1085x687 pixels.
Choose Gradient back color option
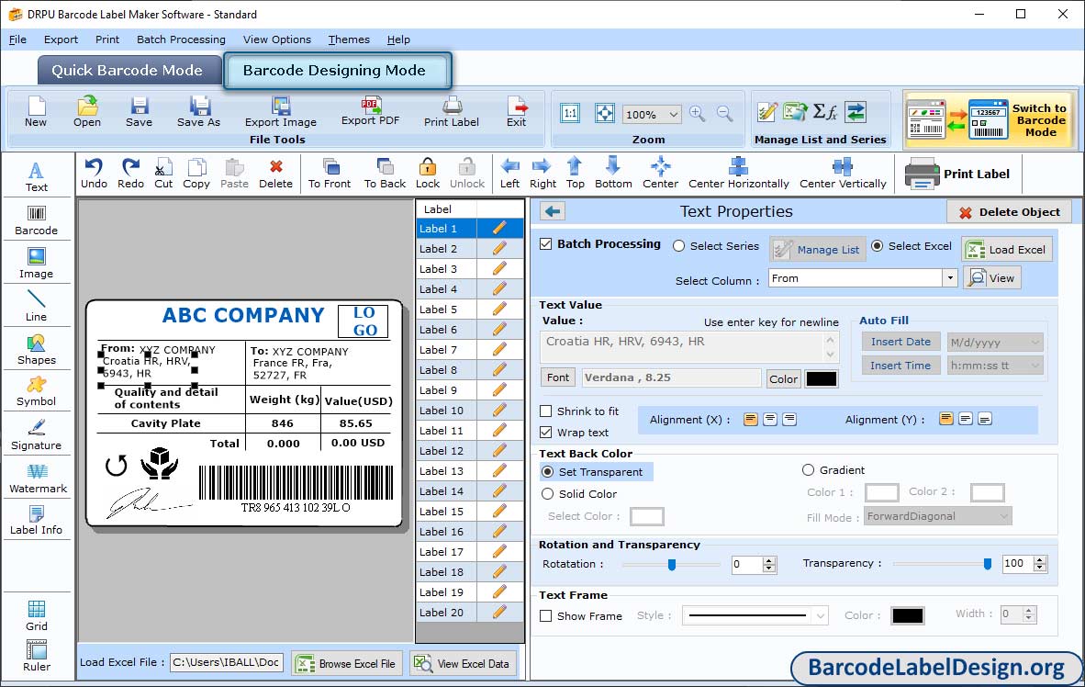click(x=808, y=470)
